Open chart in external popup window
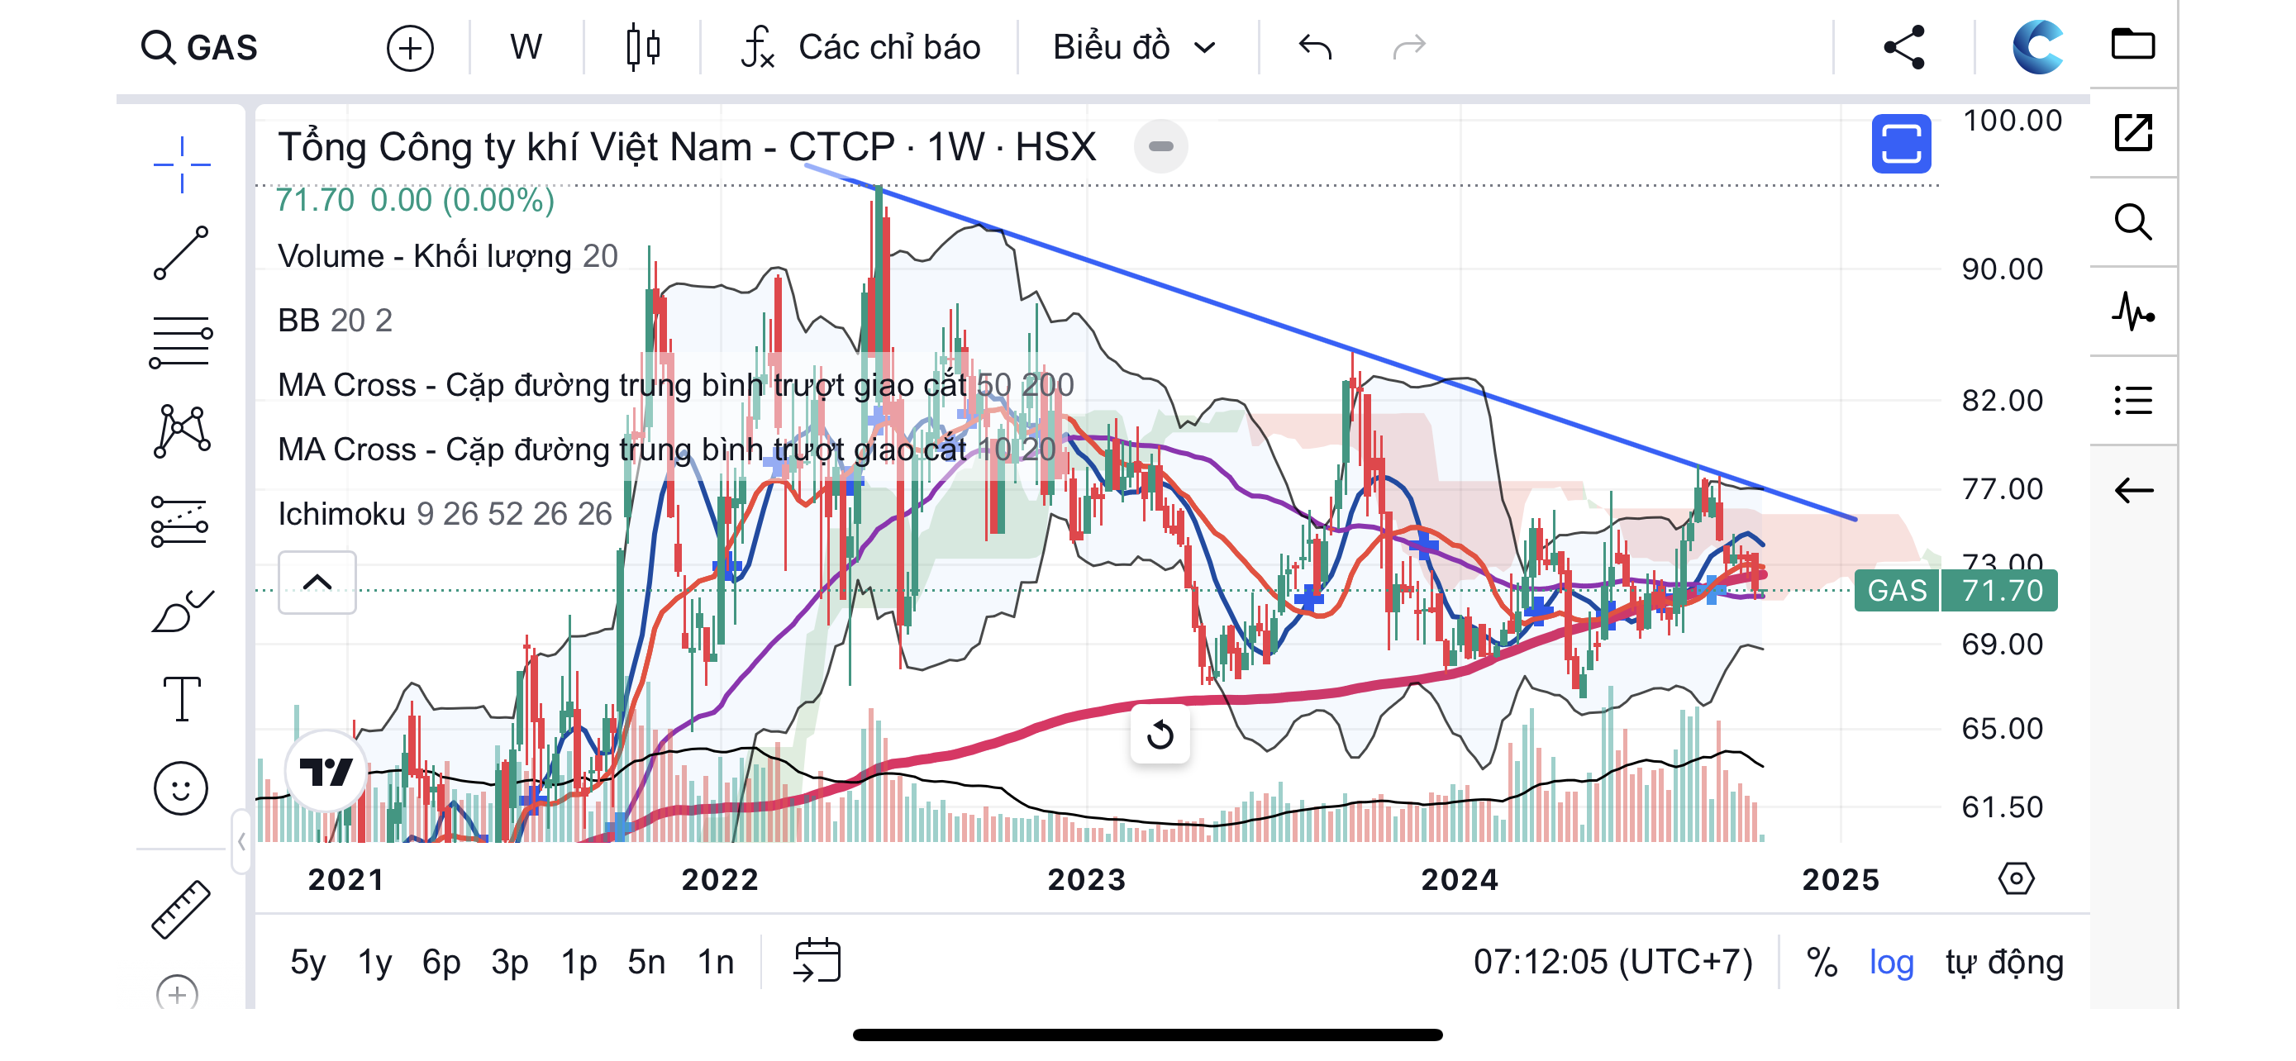Viewport: 2296px width, 1061px height. tap(2133, 133)
